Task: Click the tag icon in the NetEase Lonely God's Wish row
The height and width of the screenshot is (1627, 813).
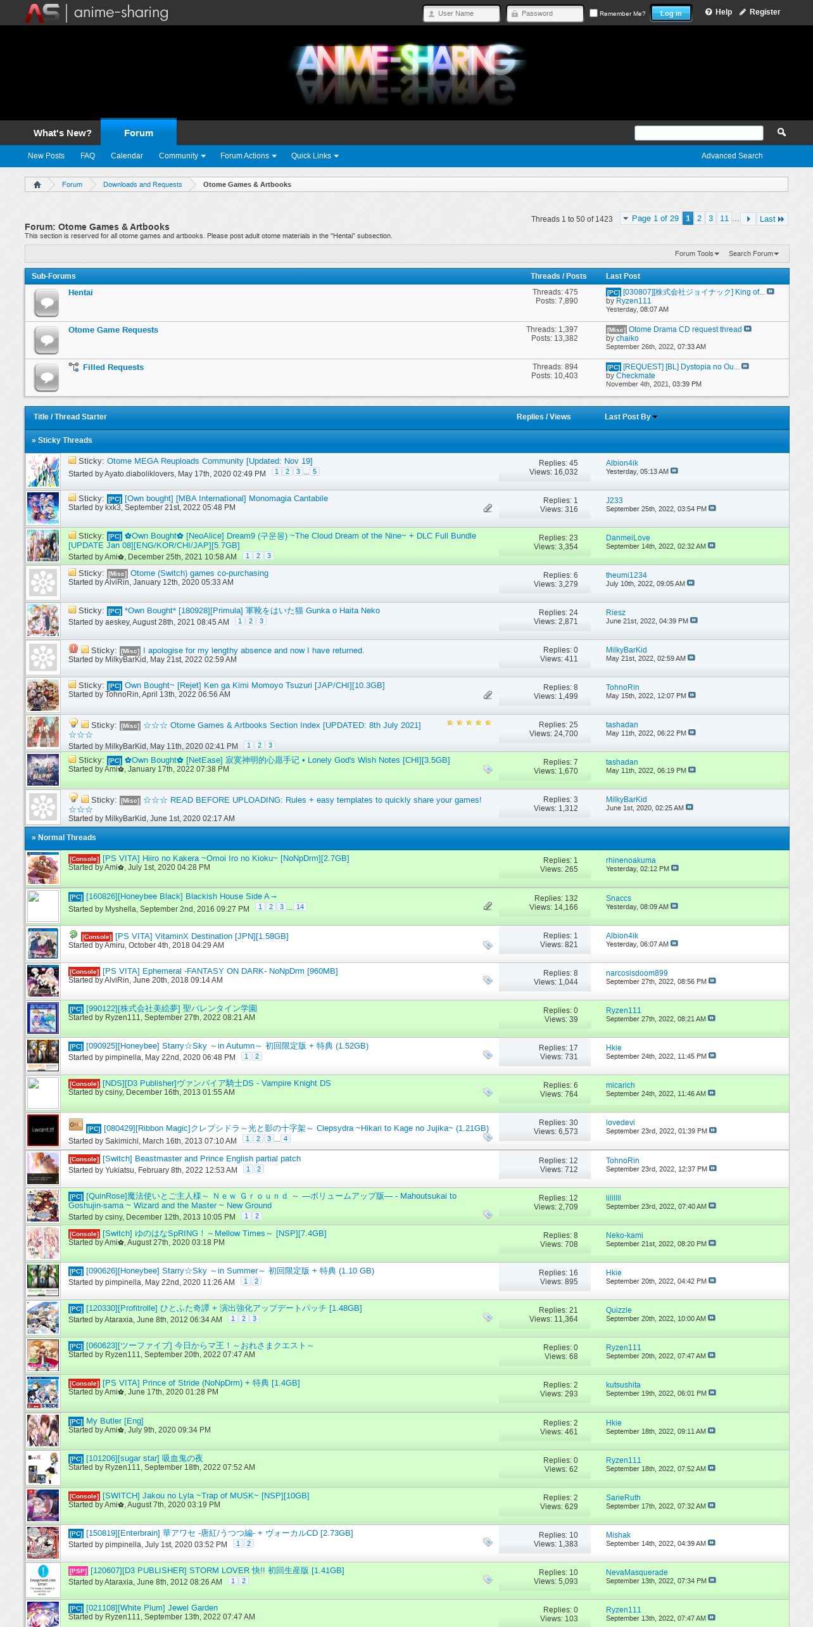Action: [488, 769]
